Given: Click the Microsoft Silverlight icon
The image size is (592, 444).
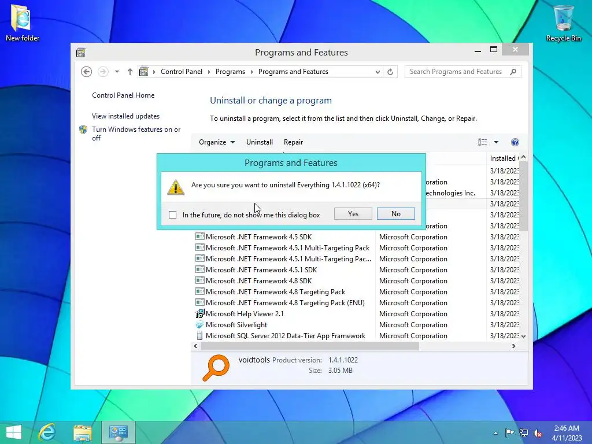Looking at the screenshot, I should pyautogui.click(x=199, y=325).
